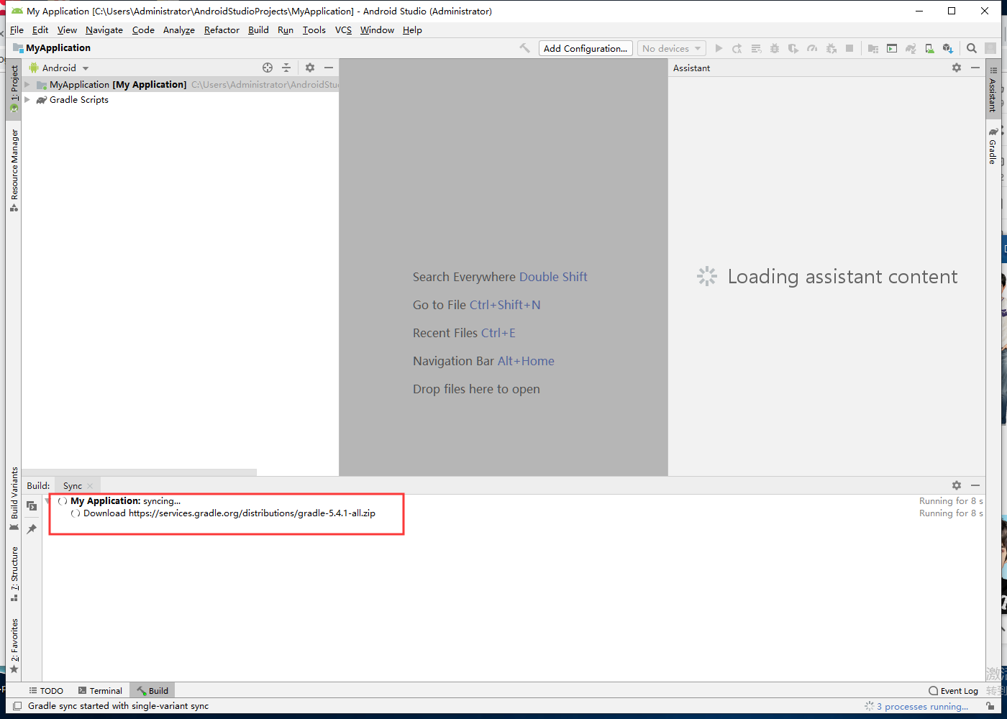The height and width of the screenshot is (719, 1007).
Task: Click Pin Tab icon in Build panel
Action: (32, 529)
